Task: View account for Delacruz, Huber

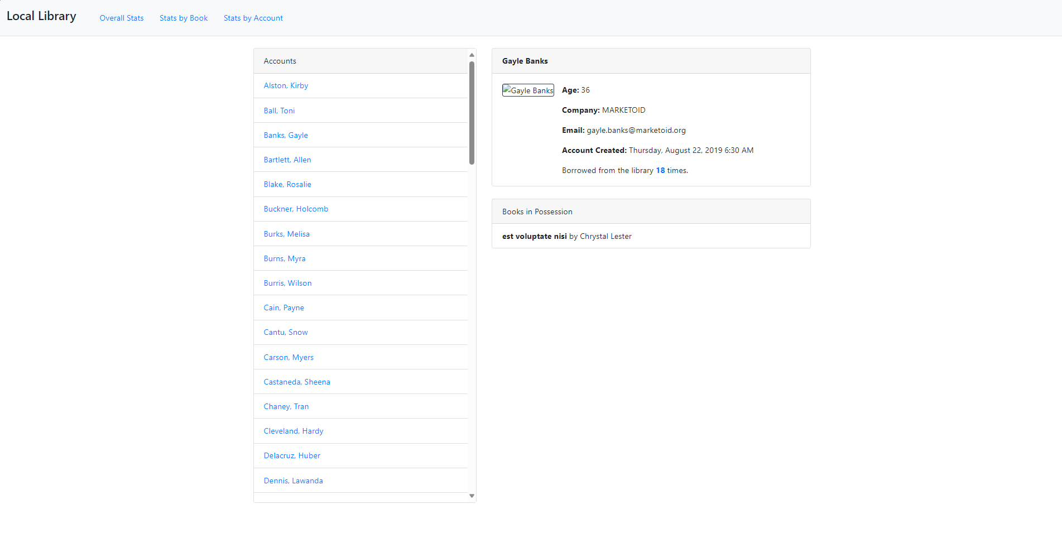Action: (292, 455)
